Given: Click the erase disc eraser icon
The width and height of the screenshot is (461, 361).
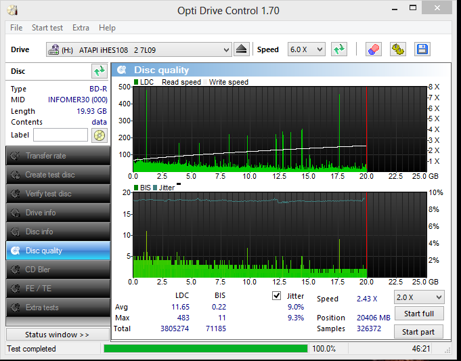Looking at the screenshot, I should tap(374, 49).
